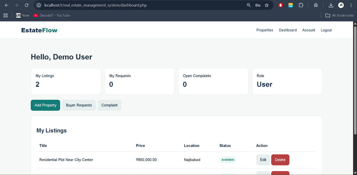Reload the page with the refresh icon

click(x=26, y=5)
